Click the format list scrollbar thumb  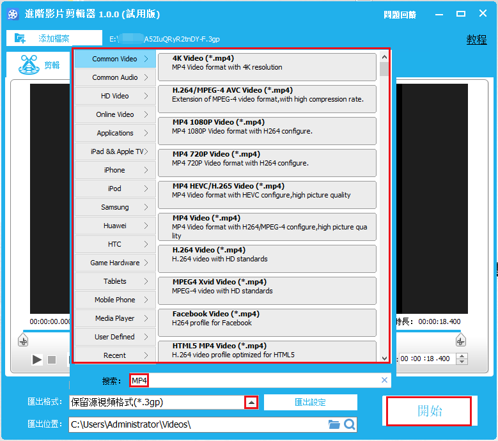coord(384,69)
